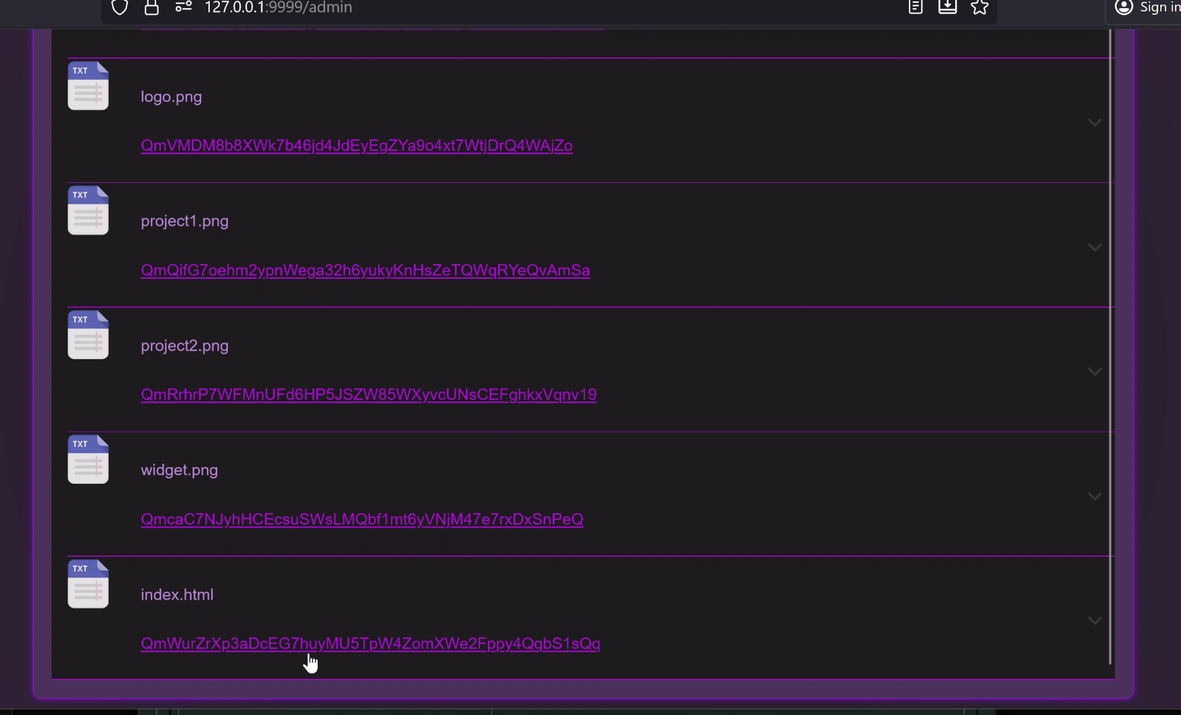The width and height of the screenshot is (1181, 715).
Task: Expand the logo.png row chevron
Action: point(1094,123)
